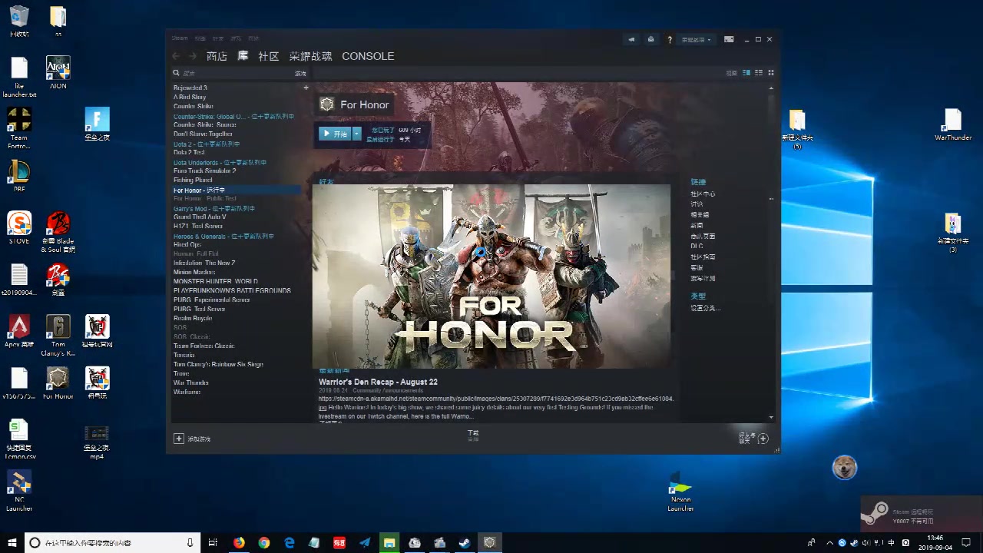Screen dimensions: 983x553
Task: Open the library filter dropdown beside search
Action: pos(300,73)
